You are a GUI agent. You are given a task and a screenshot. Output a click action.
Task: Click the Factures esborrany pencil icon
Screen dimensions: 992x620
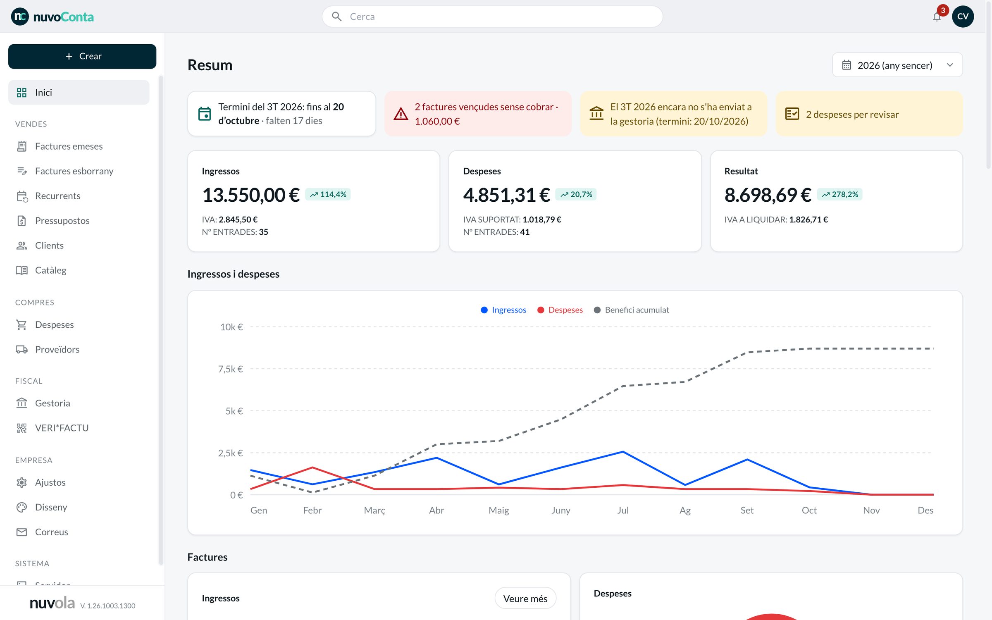coord(21,171)
